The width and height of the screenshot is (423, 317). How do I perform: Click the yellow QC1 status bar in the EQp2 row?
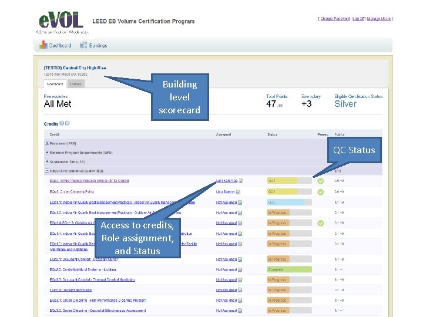(289, 181)
